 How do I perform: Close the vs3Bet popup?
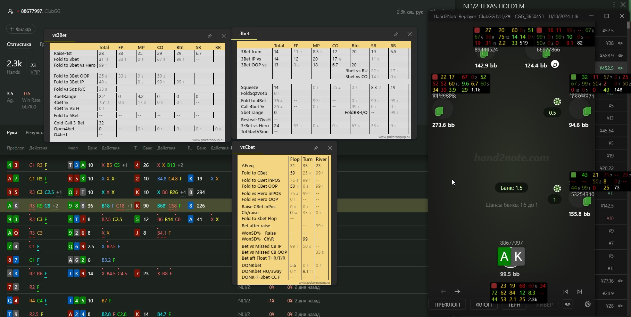click(x=224, y=36)
